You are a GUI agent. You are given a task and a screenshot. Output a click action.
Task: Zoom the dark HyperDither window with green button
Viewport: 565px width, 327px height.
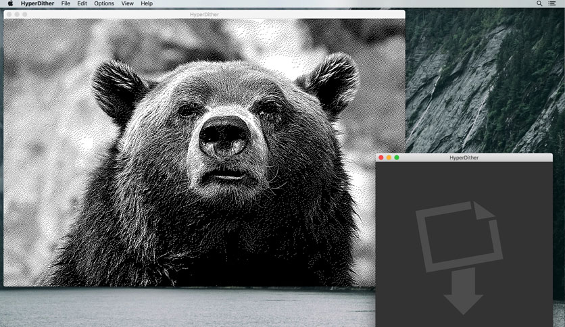point(397,157)
